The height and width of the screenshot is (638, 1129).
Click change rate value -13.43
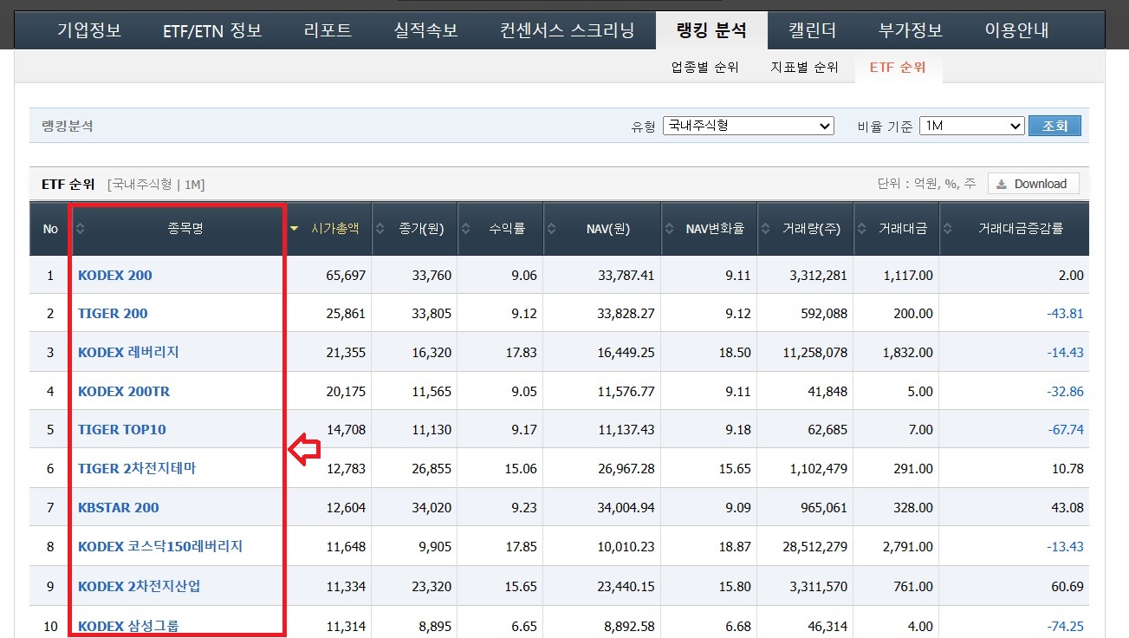point(1065,546)
